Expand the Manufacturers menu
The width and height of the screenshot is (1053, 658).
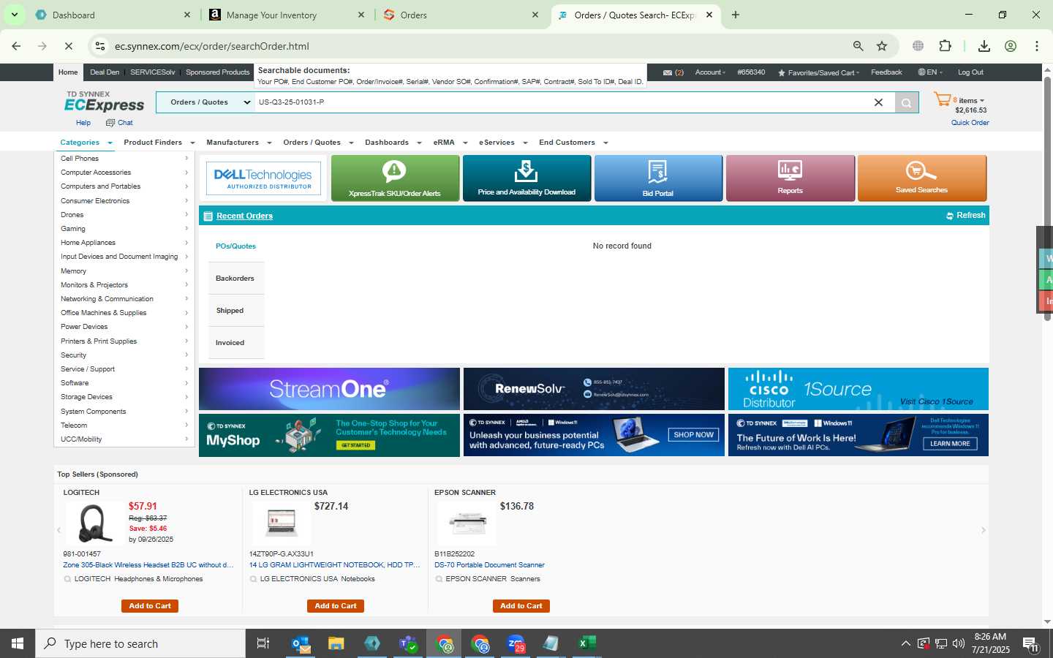(x=239, y=143)
